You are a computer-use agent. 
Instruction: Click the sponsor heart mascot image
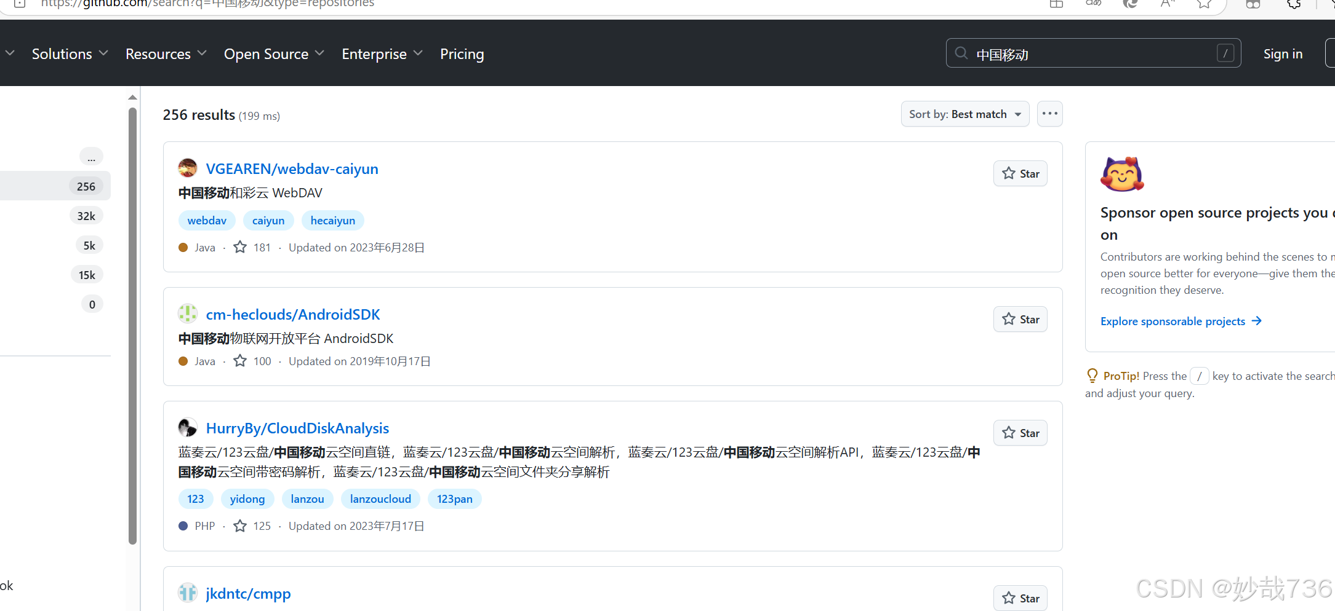pos(1122,175)
